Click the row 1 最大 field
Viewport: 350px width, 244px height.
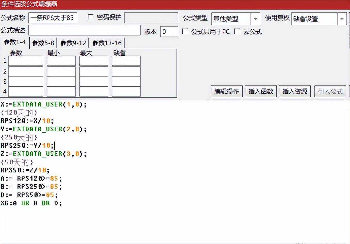(x=94, y=61)
